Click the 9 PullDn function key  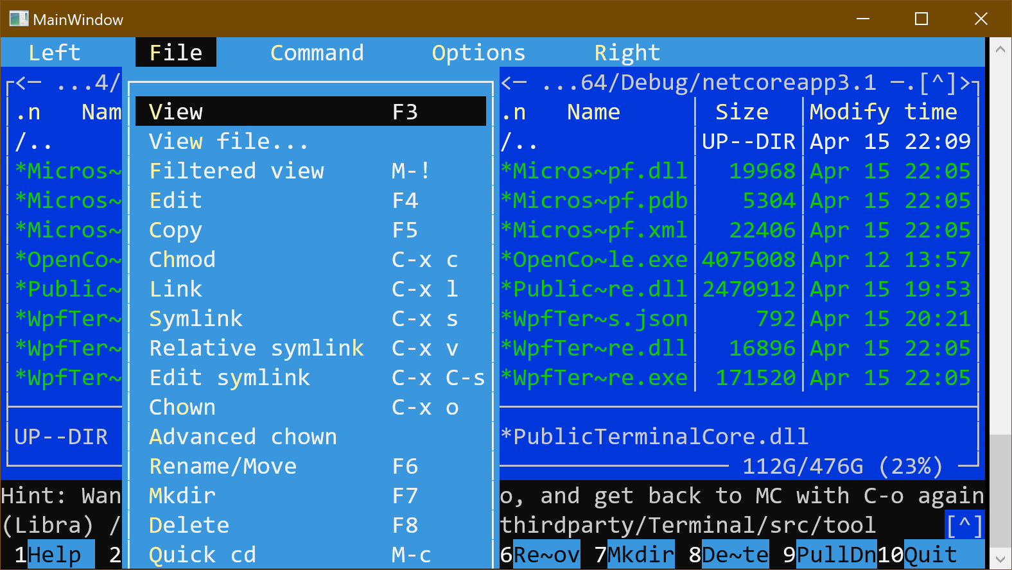[x=830, y=555]
